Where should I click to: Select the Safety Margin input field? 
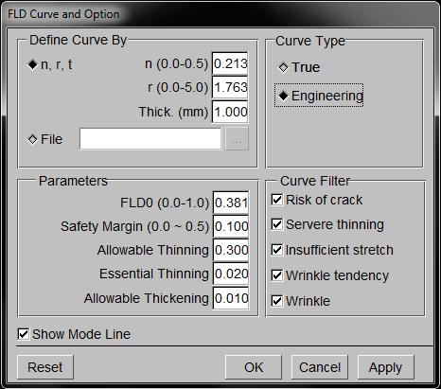pyautogui.click(x=231, y=226)
